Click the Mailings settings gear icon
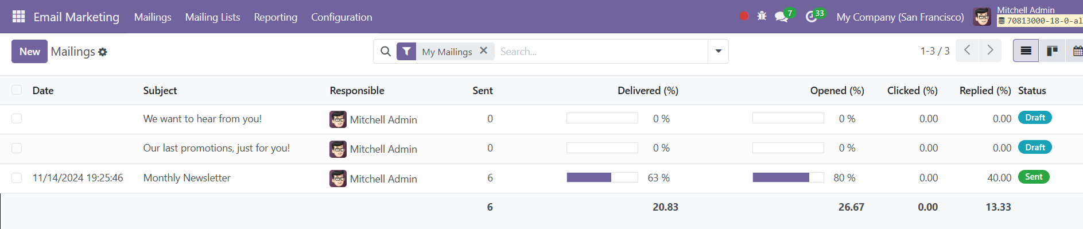The image size is (1083, 229). pos(103,52)
